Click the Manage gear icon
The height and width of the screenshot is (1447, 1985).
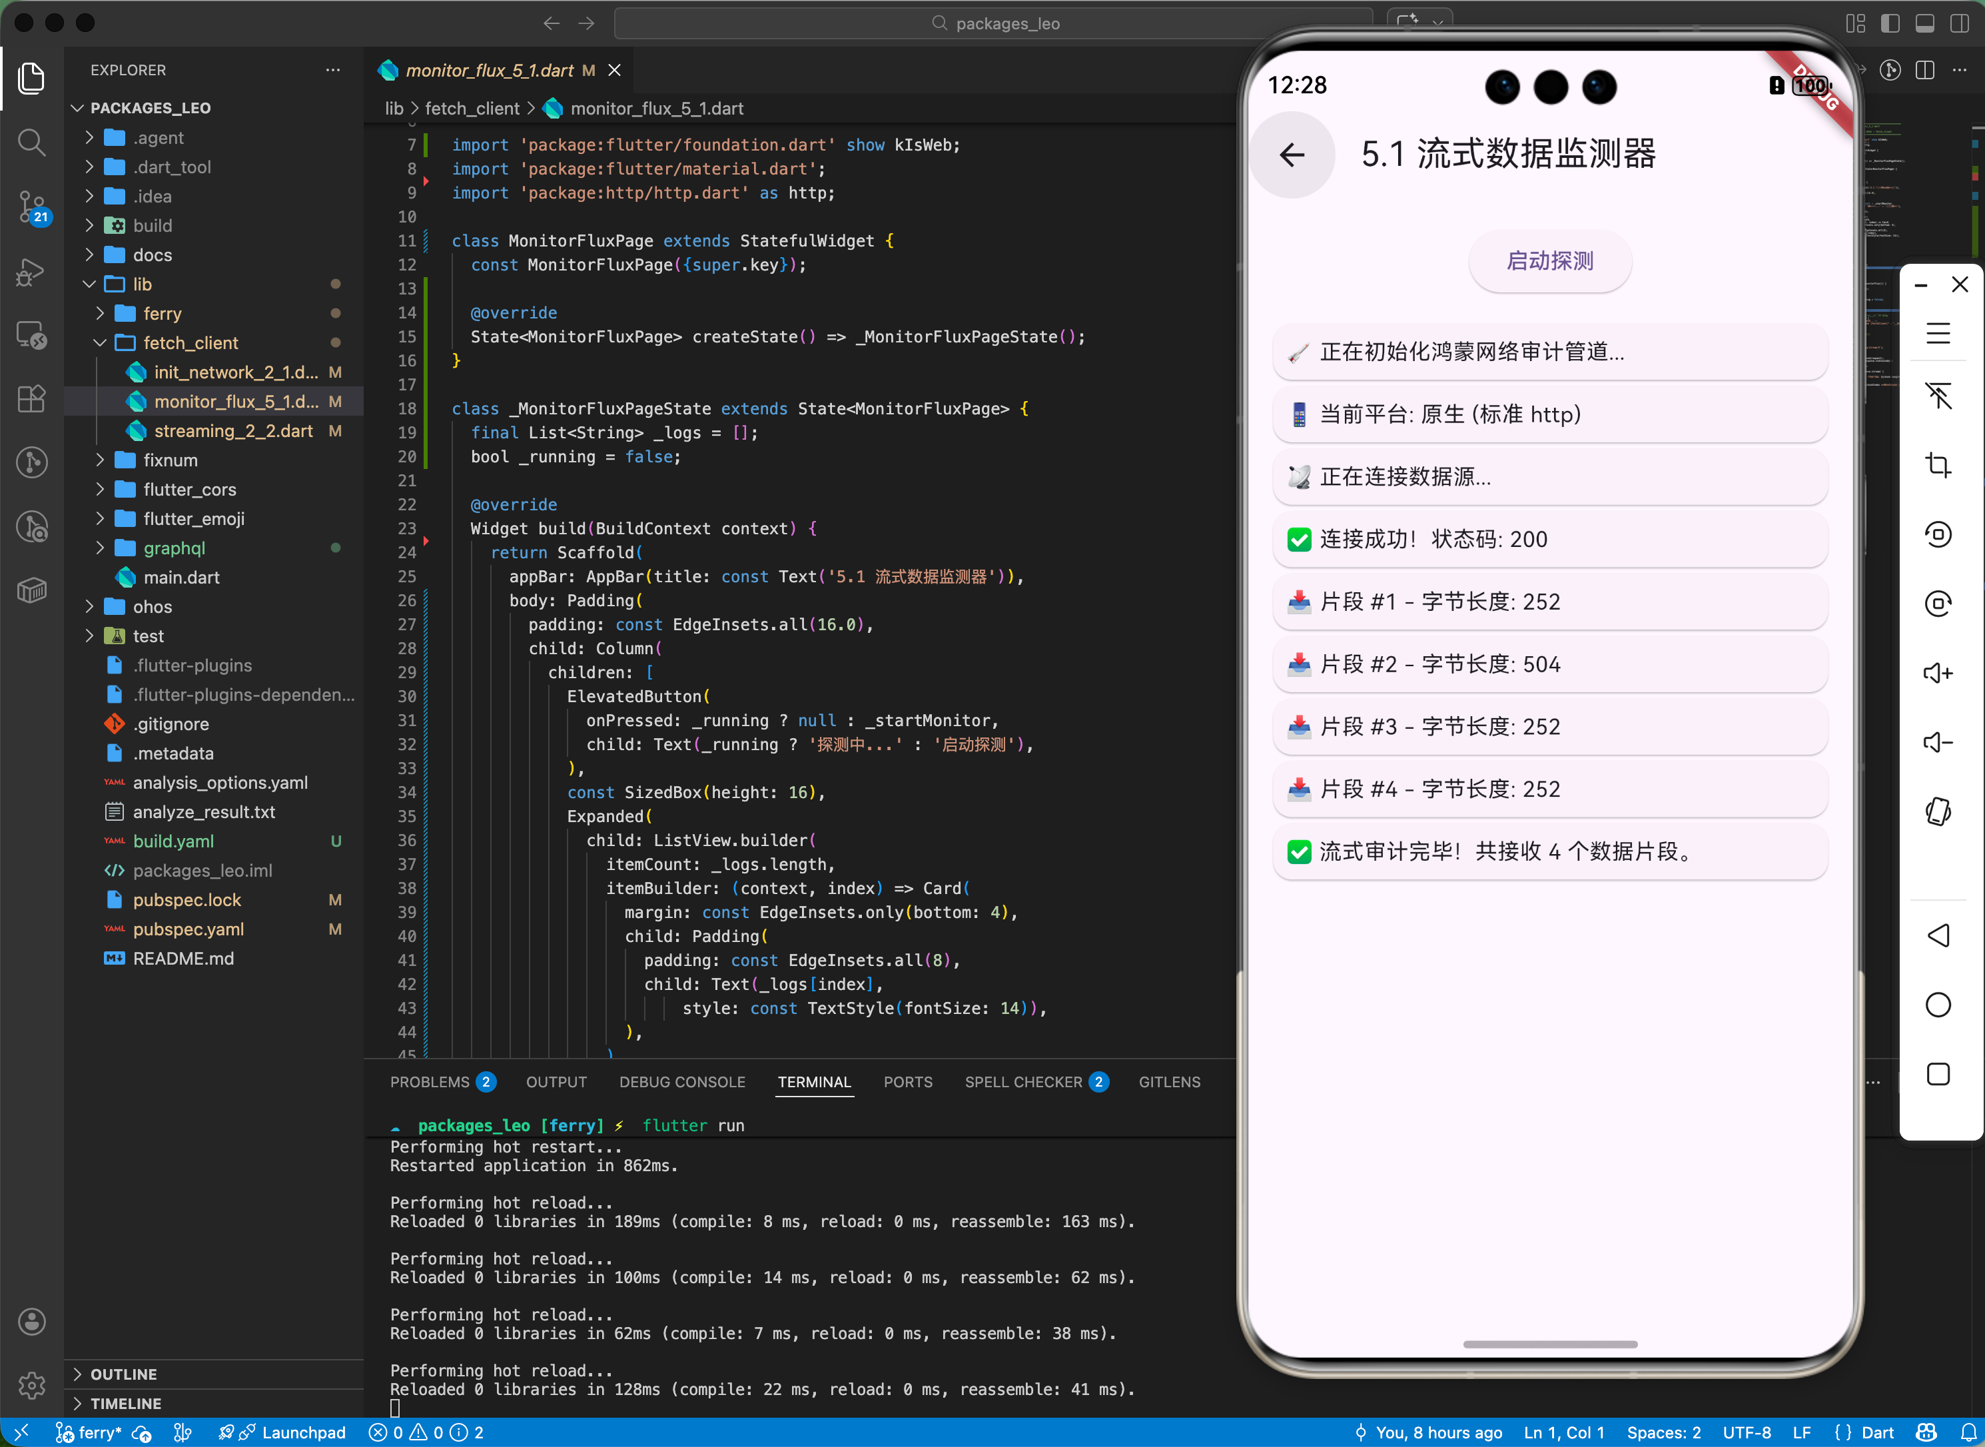pyautogui.click(x=31, y=1385)
